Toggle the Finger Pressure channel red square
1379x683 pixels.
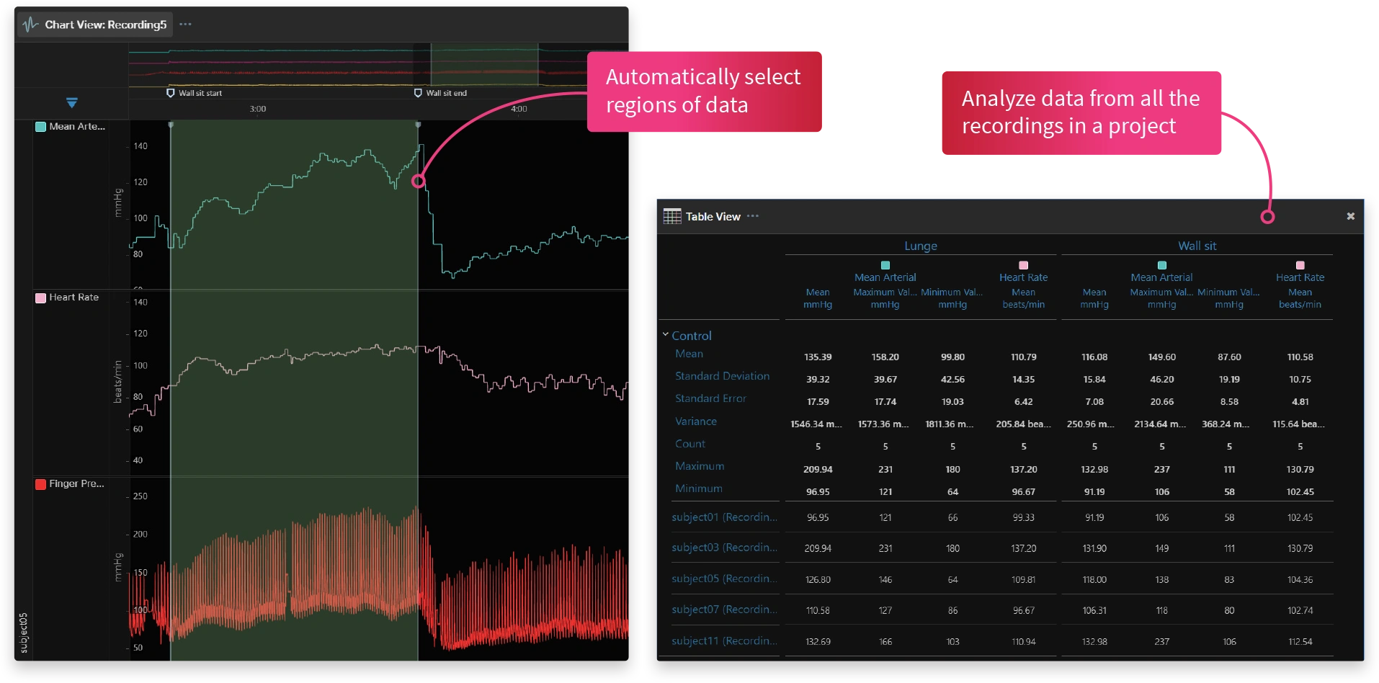pyautogui.click(x=41, y=484)
